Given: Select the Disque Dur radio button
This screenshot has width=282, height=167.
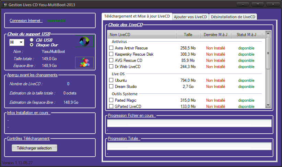Looking at the screenshot, I should tap(32, 45).
